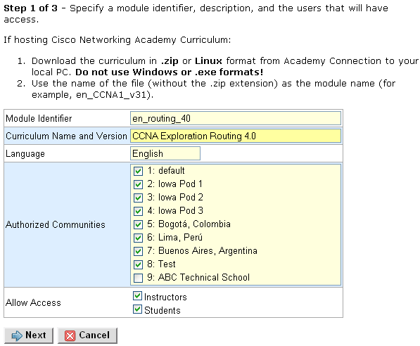Check the '9: ABC Technical School' checkbox
This screenshot has height=346, width=420.
tap(138, 278)
